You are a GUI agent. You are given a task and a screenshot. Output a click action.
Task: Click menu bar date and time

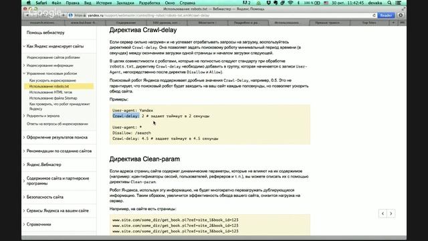coord(348,3)
